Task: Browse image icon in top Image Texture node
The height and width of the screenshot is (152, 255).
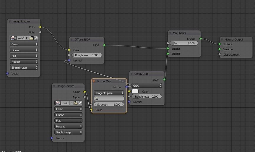Action: point(13,38)
